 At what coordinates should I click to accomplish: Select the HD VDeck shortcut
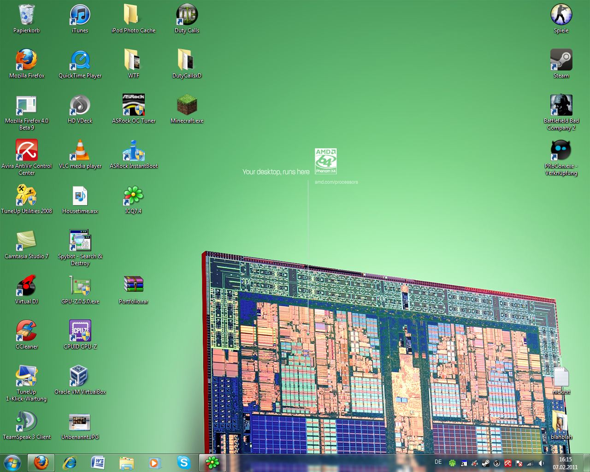[80, 110]
